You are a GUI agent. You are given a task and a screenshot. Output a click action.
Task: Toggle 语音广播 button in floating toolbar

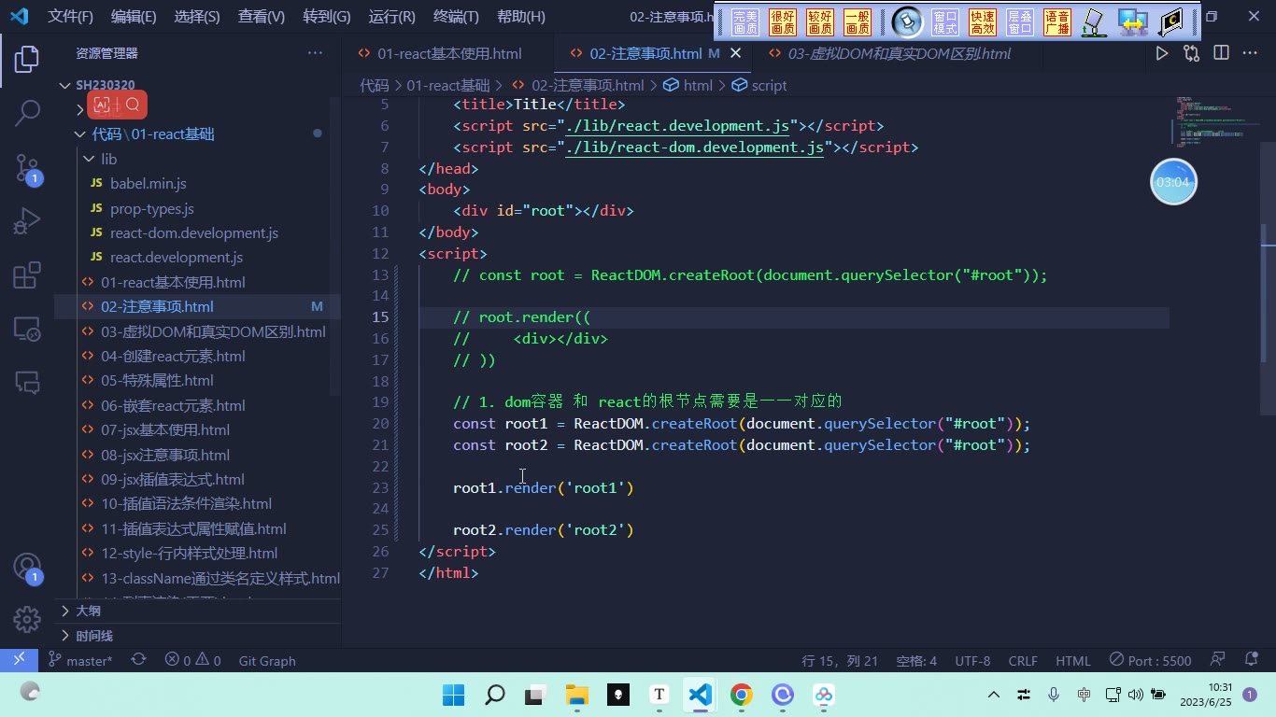1057,22
